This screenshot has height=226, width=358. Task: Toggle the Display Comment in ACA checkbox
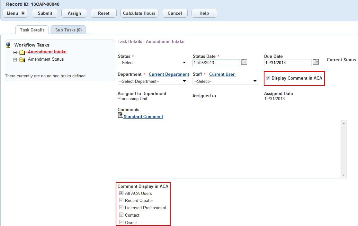pos(268,78)
